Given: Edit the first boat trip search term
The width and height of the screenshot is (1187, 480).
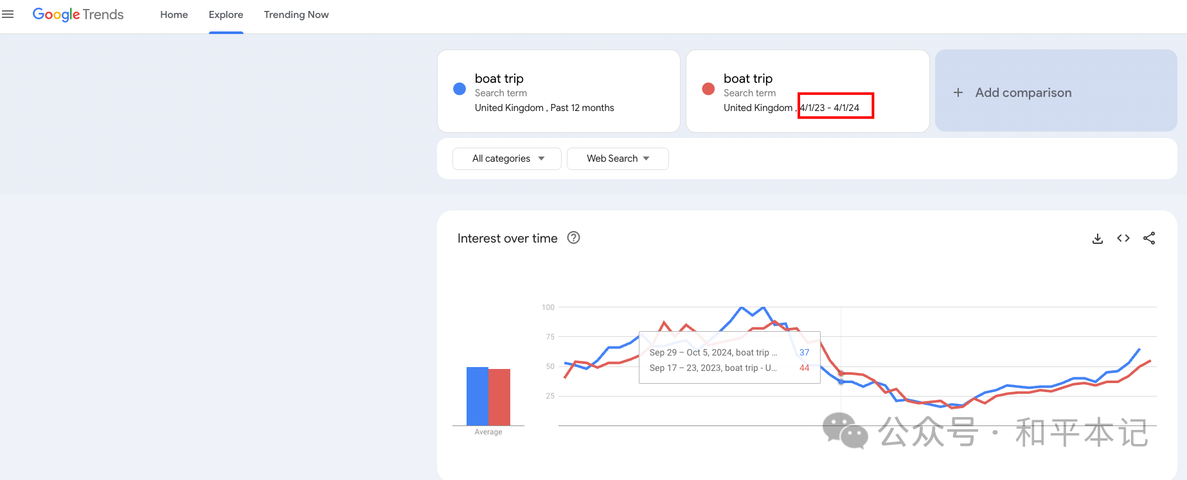Looking at the screenshot, I should tap(499, 78).
